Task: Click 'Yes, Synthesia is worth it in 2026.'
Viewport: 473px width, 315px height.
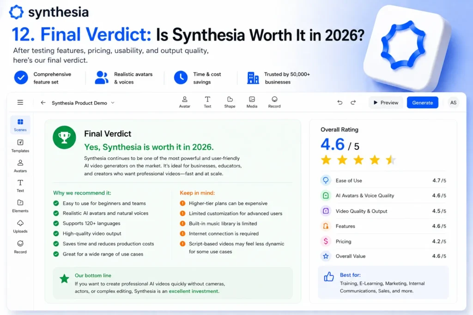Action: click(x=149, y=147)
